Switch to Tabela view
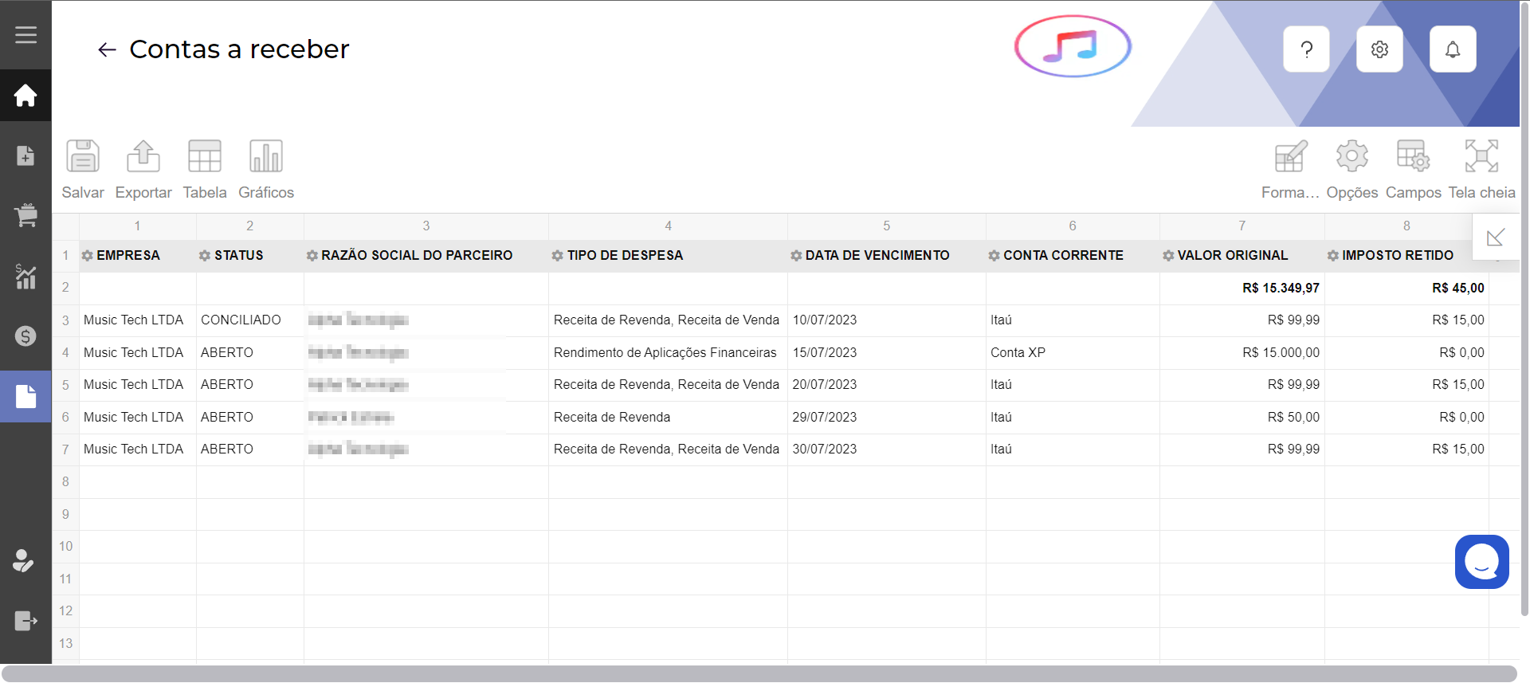The height and width of the screenshot is (683, 1530). pos(205,157)
